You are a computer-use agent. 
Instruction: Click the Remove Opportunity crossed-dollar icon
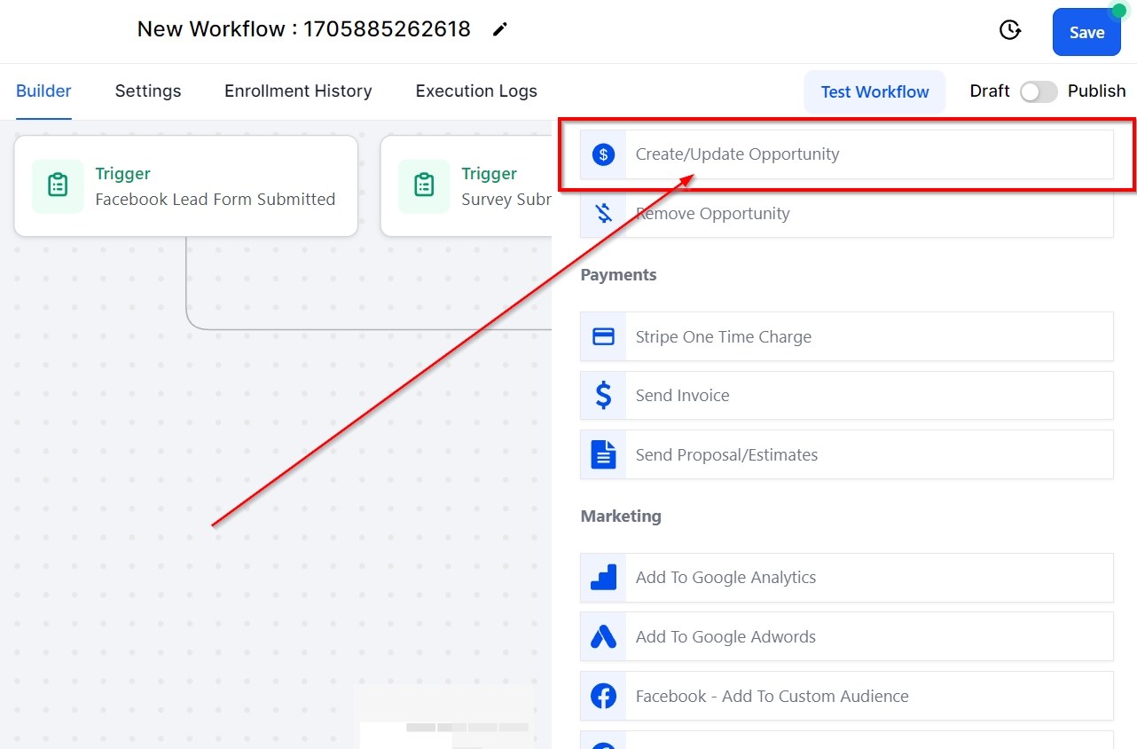tap(603, 214)
